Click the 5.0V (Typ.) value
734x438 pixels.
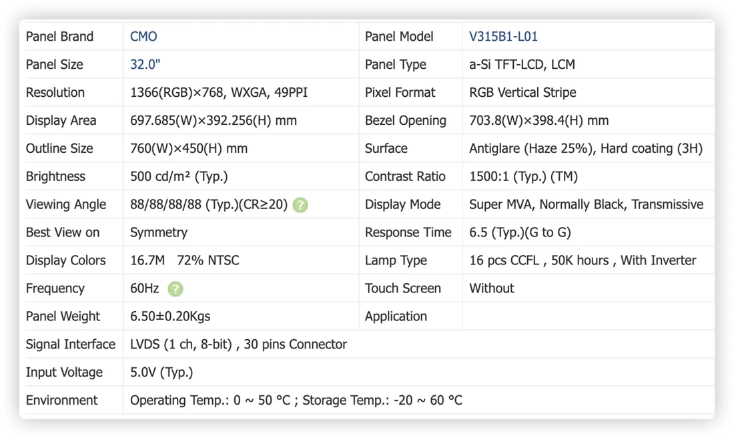[x=161, y=373]
